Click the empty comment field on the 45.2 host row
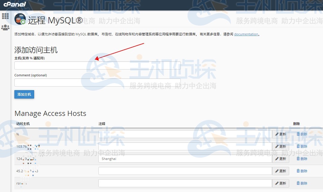 [x=185, y=171]
